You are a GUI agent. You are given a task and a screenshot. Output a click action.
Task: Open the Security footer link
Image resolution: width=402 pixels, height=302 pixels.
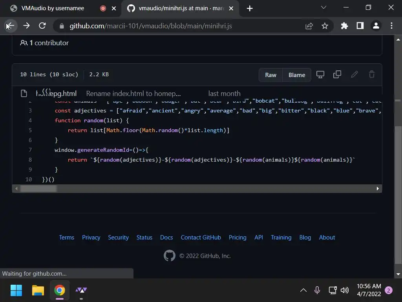(x=118, y=237)
